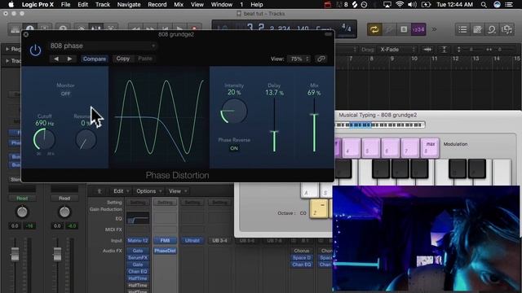This screenshot has width=522, height=293.
Task: Open the mixer Edit dropdown menu
Action: tap(121, 191)
